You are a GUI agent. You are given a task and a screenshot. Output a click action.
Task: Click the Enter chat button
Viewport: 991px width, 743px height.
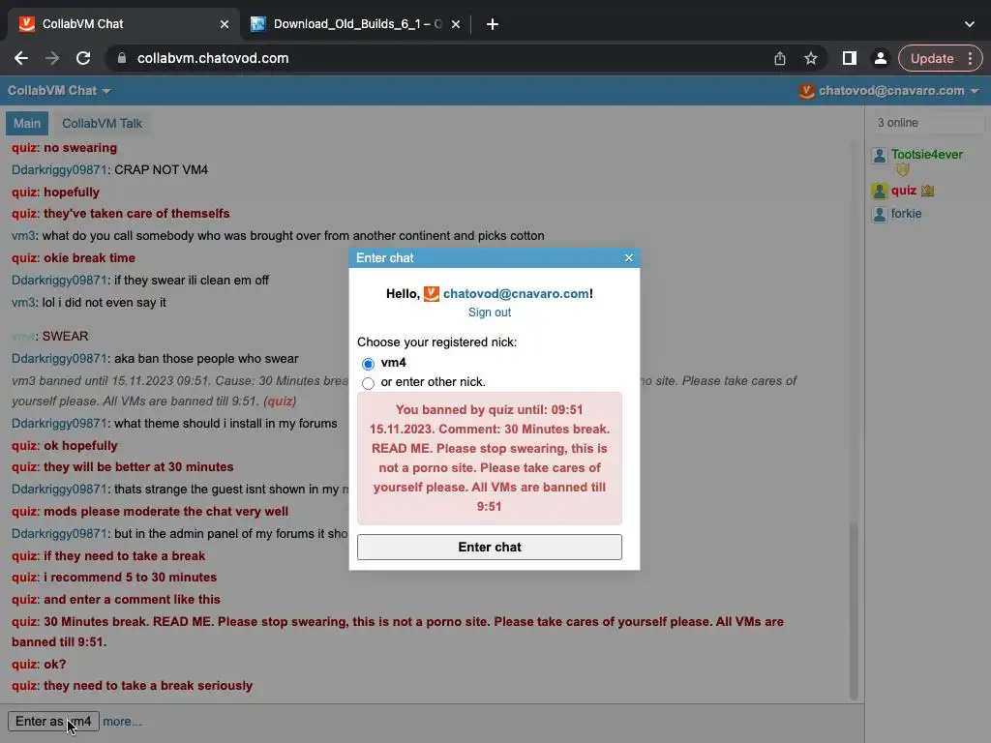click(x=489, y=548)
